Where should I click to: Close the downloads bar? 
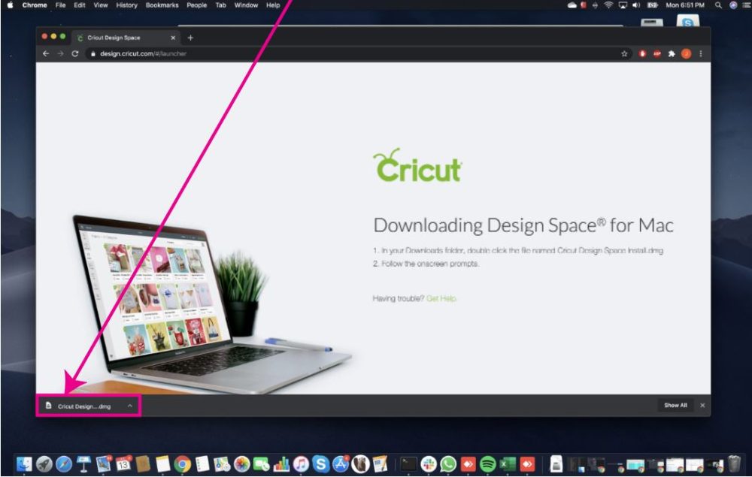tap(702, 405)
